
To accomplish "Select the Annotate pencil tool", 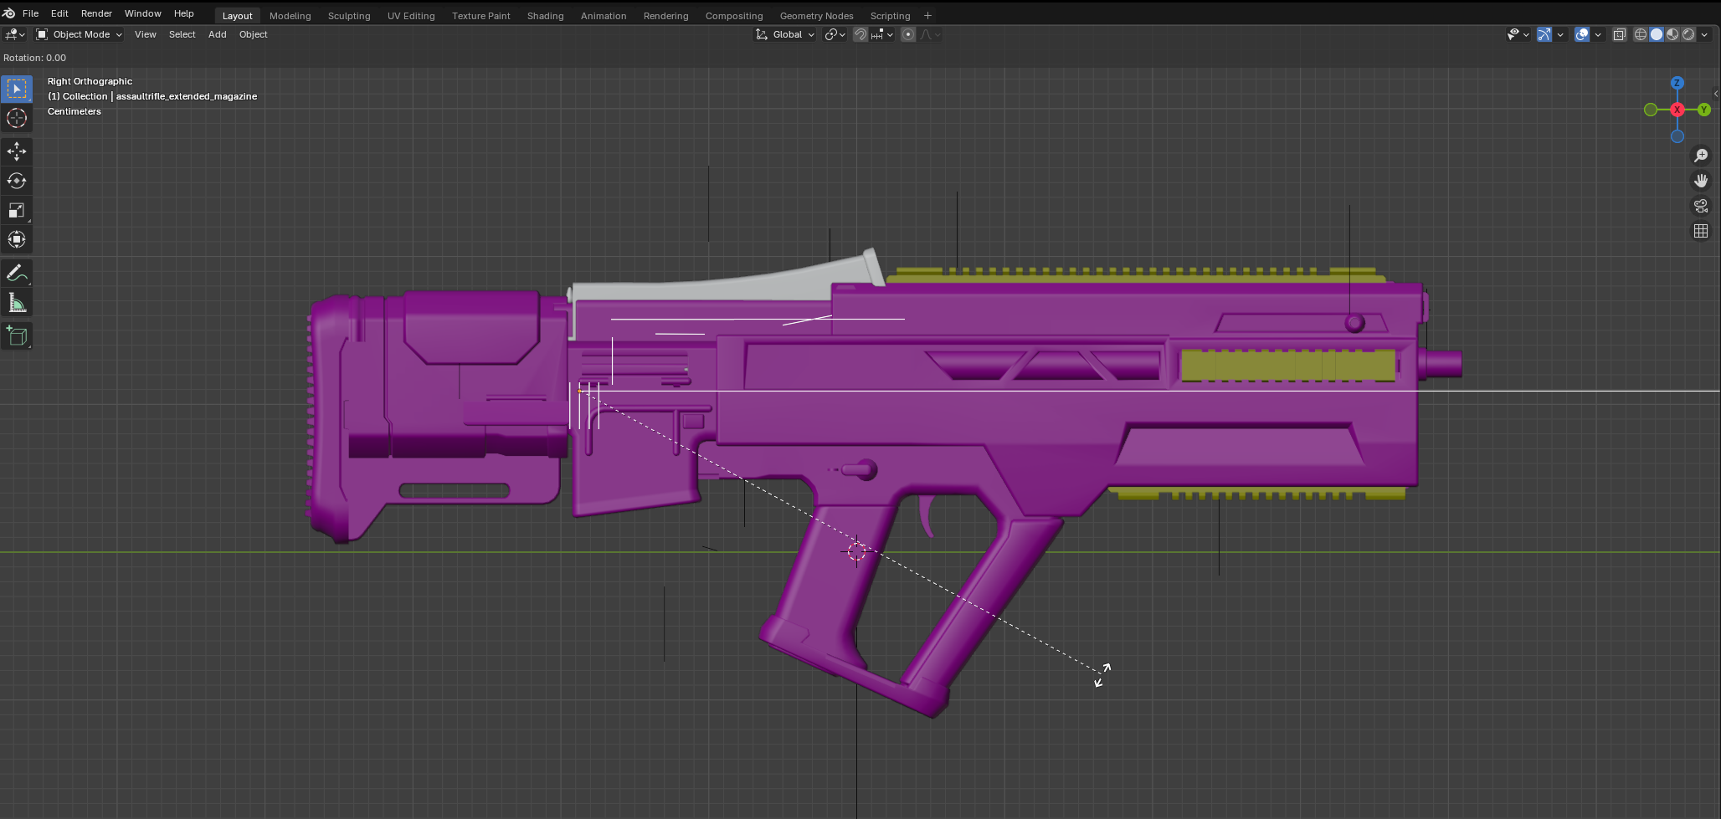I will pyautogui.click(x=17, y=274).
